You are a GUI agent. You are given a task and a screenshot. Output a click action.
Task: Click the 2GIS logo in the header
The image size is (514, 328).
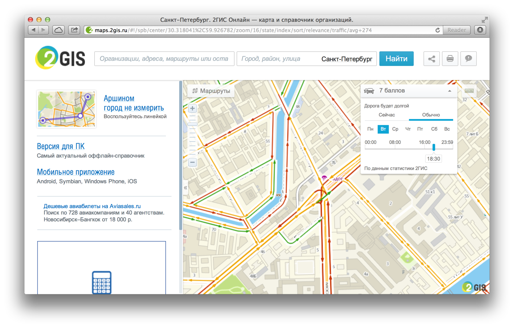point(60,58)
